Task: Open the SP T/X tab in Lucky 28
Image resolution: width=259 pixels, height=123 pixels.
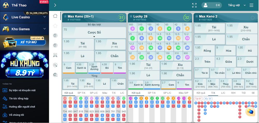Action: coord(152,93)
